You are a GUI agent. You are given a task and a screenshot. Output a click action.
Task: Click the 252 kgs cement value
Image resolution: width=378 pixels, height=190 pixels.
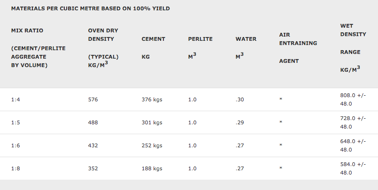point(152,145)
